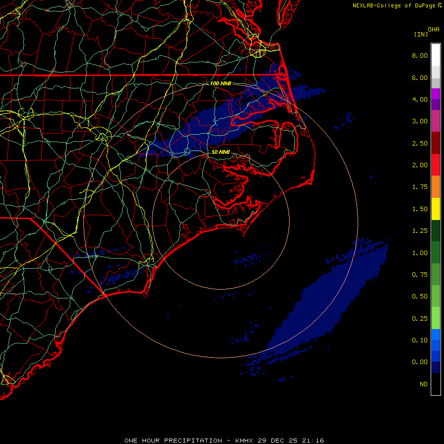The width and height of the screenshot is (444, 444).
Task: Click the 1.25 legend value
Action: click(420, 231)
